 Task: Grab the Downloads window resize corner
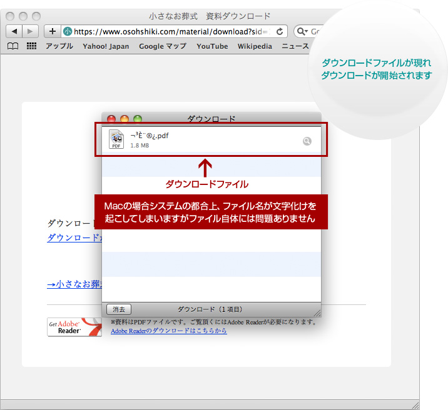tap(317, 313)
